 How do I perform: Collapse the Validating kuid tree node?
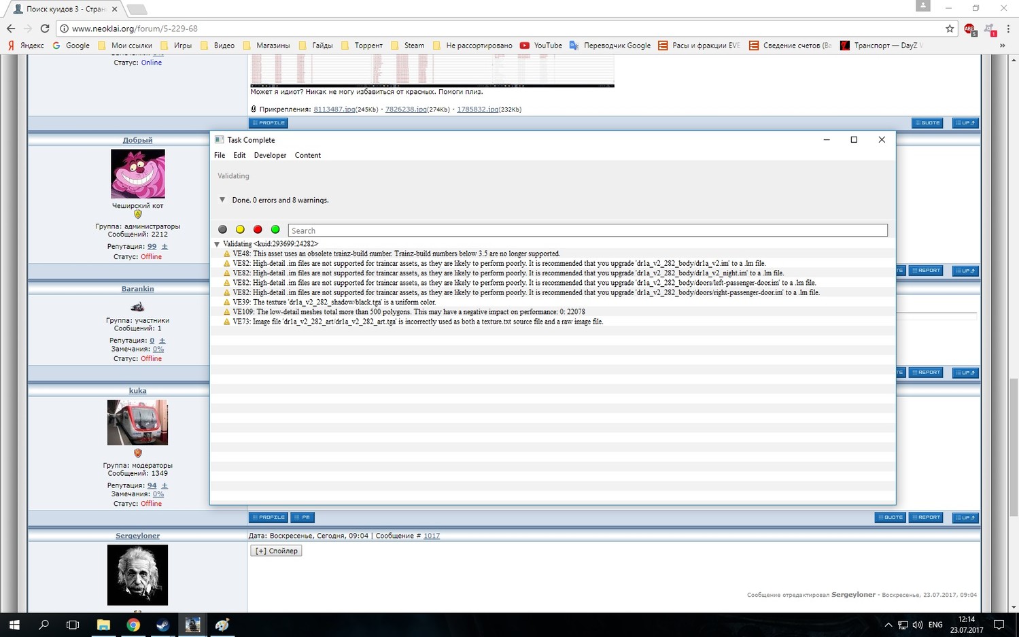click(x=217, y=244)
